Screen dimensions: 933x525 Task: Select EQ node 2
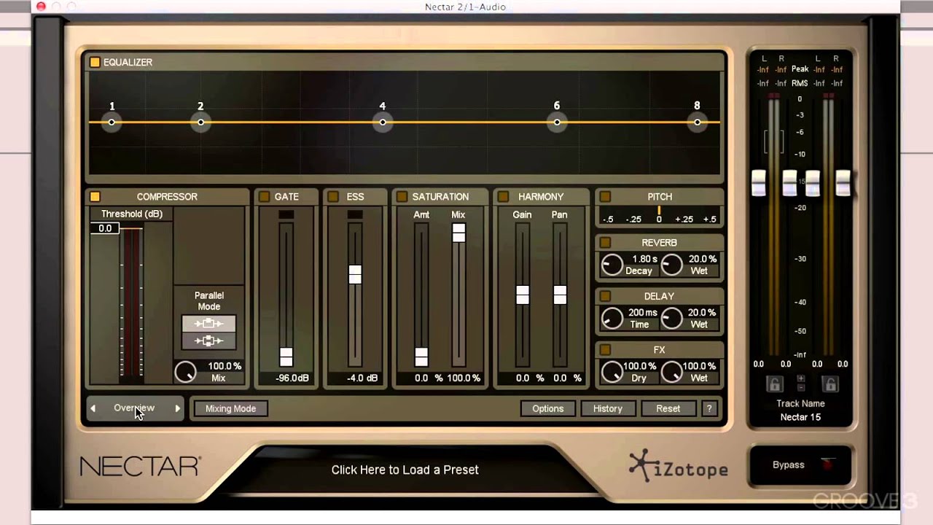[200, 122]
